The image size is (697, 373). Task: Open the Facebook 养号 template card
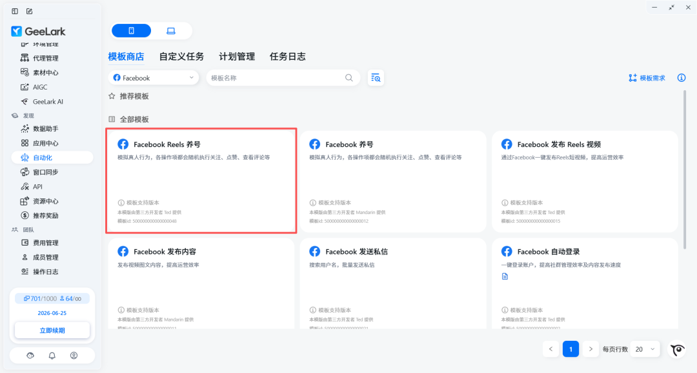[393, 181]
